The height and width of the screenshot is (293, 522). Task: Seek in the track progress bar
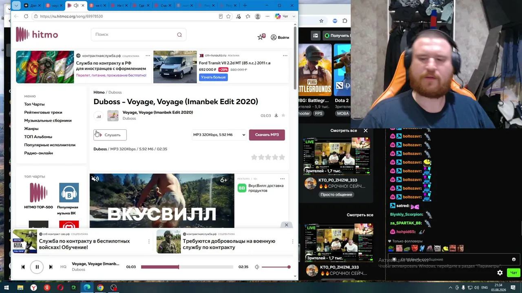point(187,267)
